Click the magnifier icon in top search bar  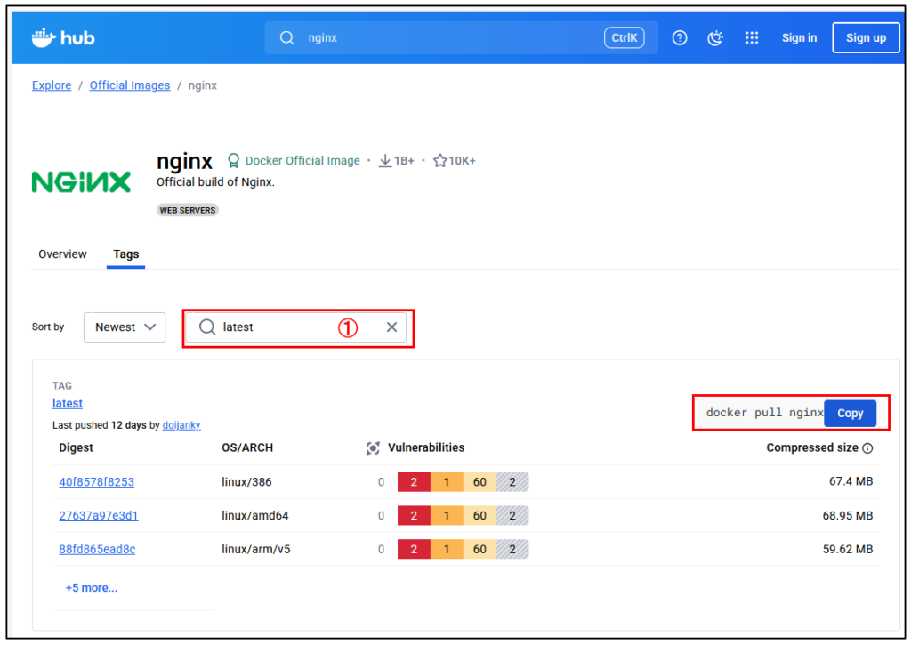[287, 38]
